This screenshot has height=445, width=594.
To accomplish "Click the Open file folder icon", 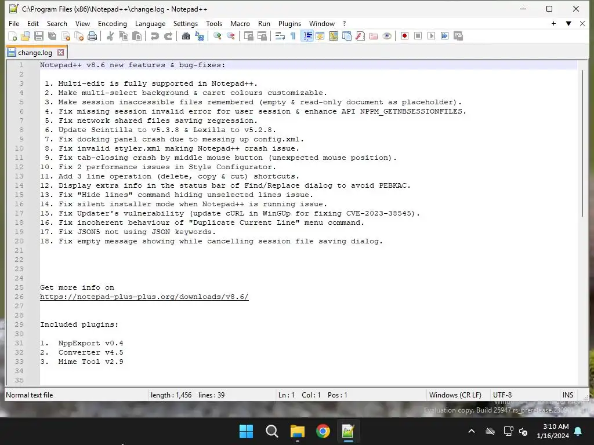I will coord(26,37).
